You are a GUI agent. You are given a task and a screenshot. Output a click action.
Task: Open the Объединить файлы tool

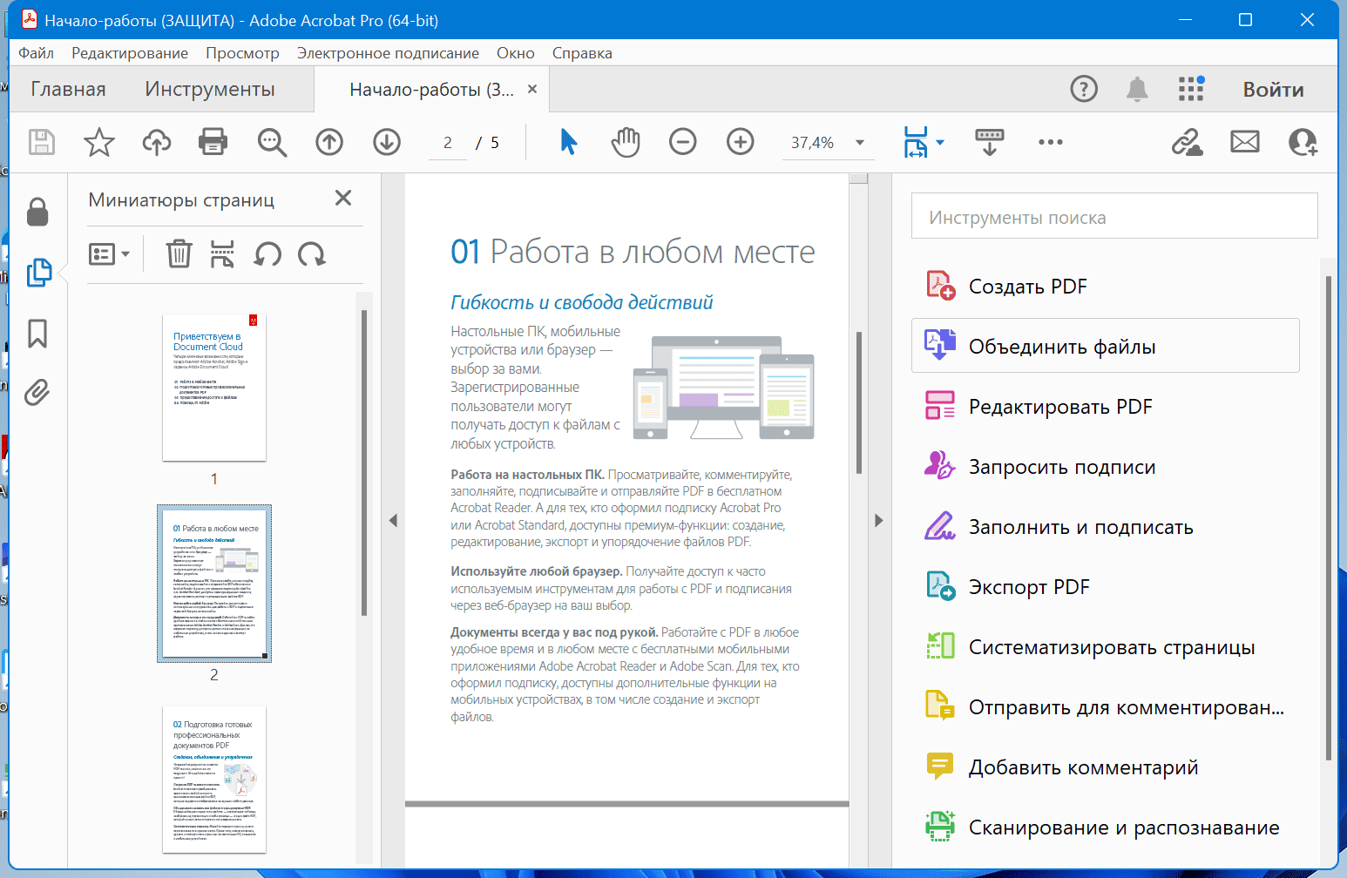click(x=1106, y=346)
